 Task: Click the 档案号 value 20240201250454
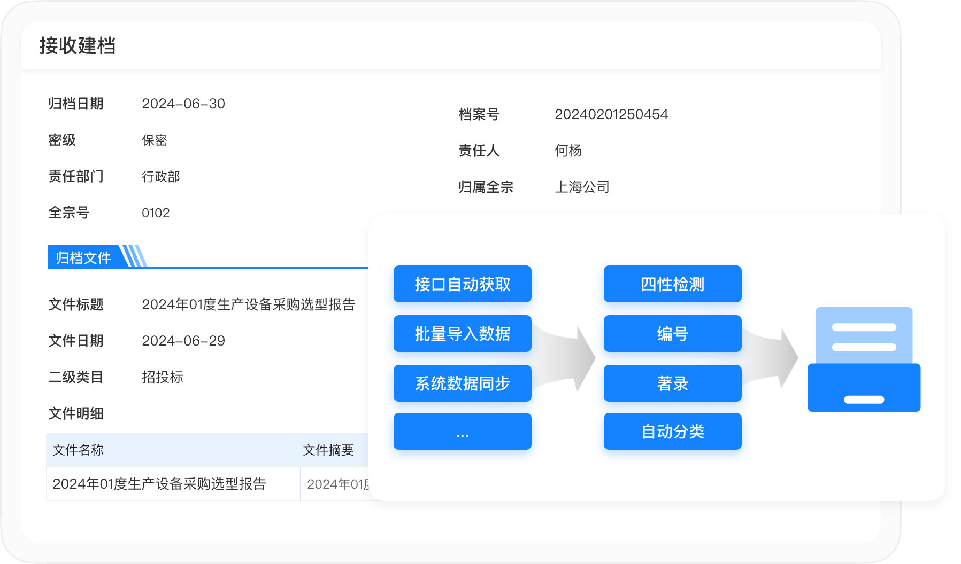click(x=611, y=114)
